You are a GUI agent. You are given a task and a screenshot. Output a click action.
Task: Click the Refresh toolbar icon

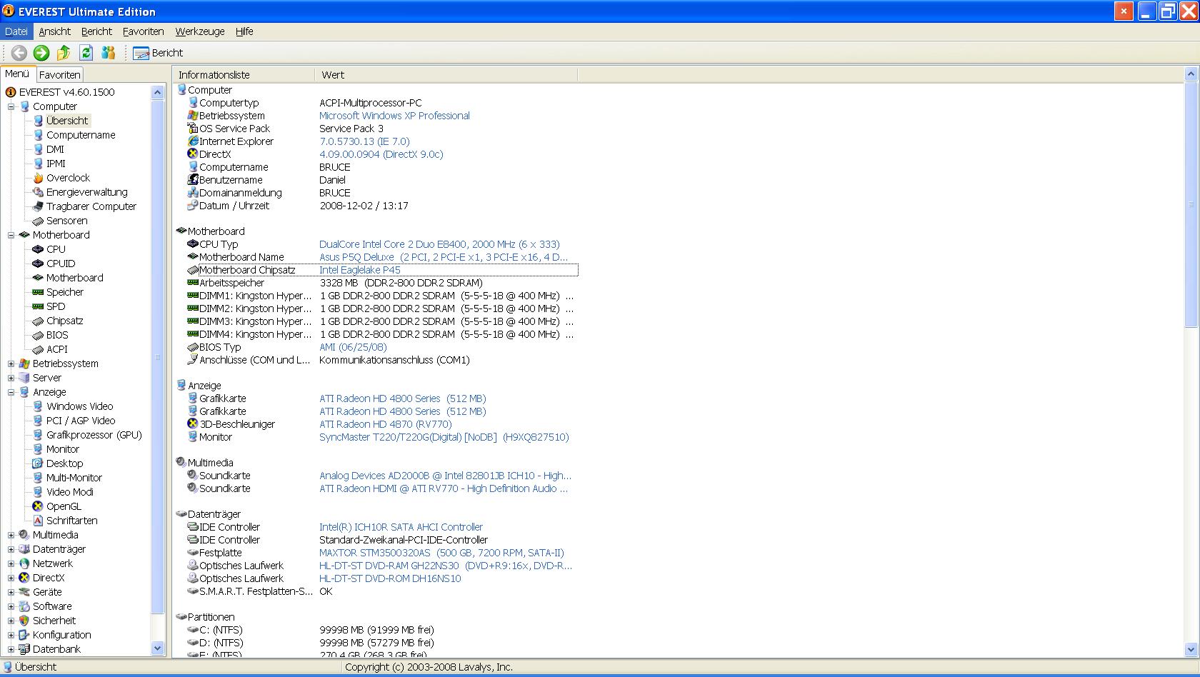(x=86, y=53)
